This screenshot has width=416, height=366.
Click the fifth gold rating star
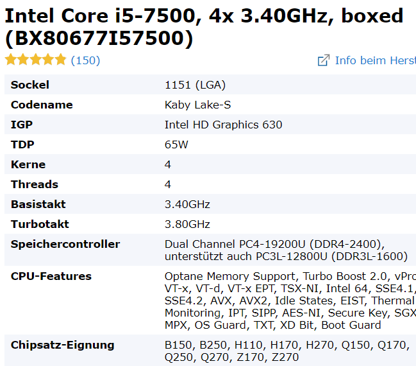(x=60, y=60)
